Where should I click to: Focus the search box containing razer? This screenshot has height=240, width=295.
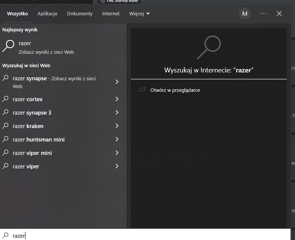click(x=145, y=234)
